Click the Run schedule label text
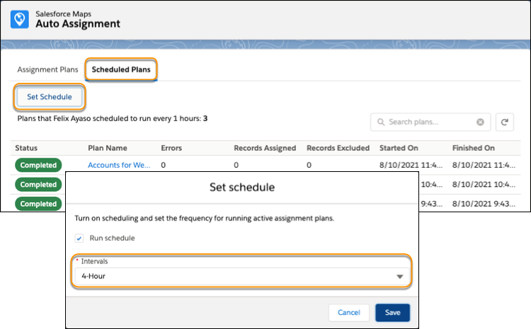The height and width of the screenshot is (329, 531). point(112,238)
